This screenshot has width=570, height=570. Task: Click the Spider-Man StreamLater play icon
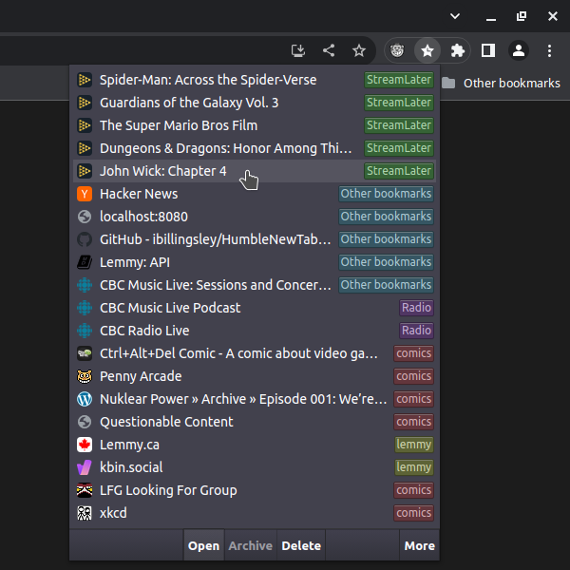click(85, 80)
